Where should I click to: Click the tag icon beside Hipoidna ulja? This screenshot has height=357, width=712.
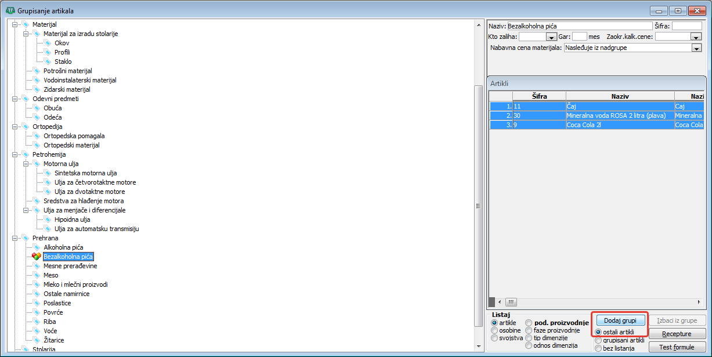(48, 219)
